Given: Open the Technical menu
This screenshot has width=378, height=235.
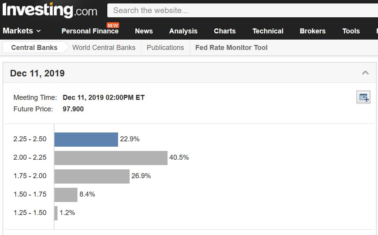Looking at the screenshot, I should pyautogui.click(x=268, y=31).
